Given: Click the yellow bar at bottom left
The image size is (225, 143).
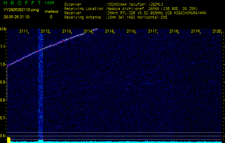Looking at the screenshot, I should (4, 140).
